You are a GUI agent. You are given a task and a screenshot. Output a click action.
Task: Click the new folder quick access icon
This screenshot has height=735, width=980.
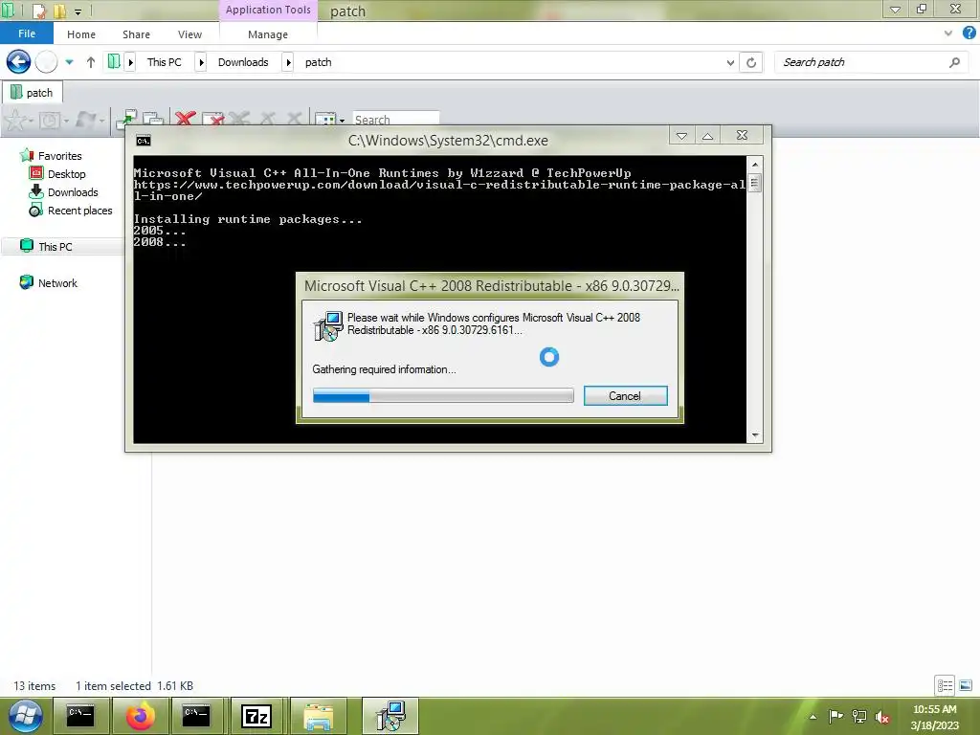60,11
